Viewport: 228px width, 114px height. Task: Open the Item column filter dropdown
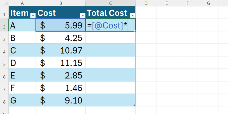point(33,16)
